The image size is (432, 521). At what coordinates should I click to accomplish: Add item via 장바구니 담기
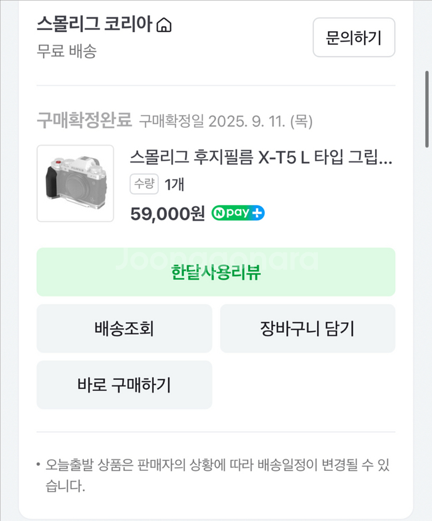coord(307,329)
